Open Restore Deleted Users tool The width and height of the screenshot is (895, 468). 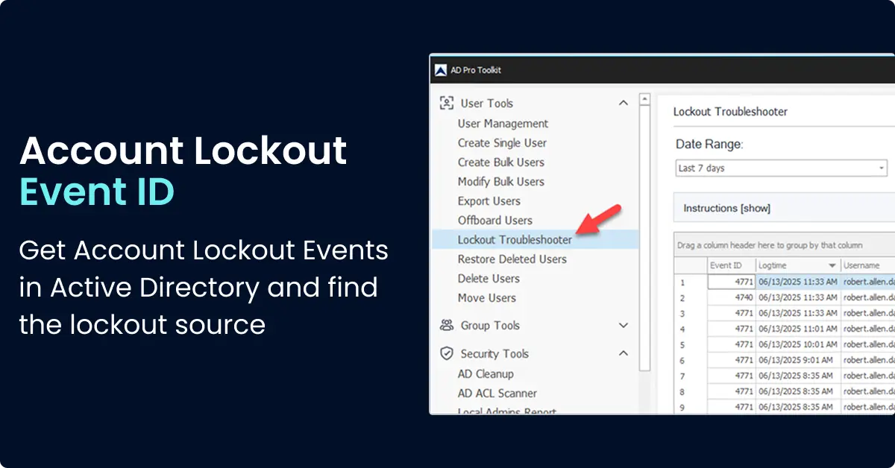coord(512,259)
